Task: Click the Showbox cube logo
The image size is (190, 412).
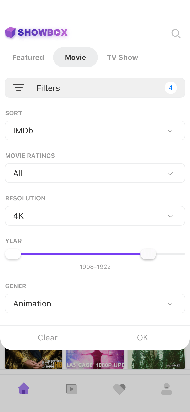Action: click(11, 32)
